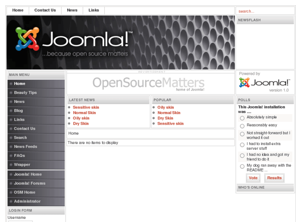Select Beauty Tips in the Main Menu
The width and height of the screenshot is (296, 222).
tap(36, 93)
